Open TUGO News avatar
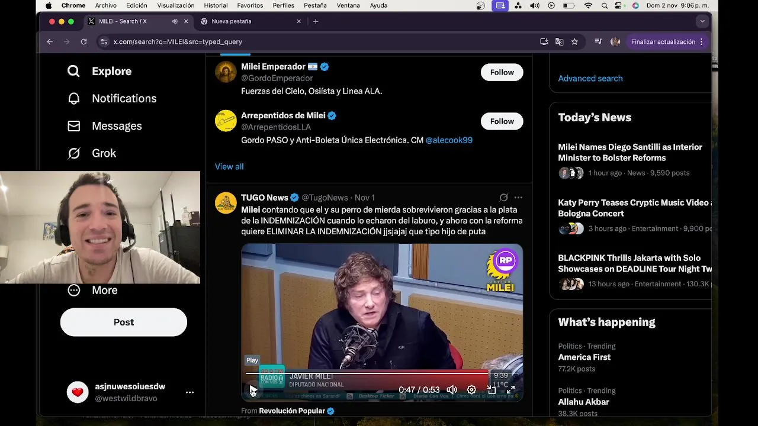The image size is (758, 426). (x=226, y=203)
